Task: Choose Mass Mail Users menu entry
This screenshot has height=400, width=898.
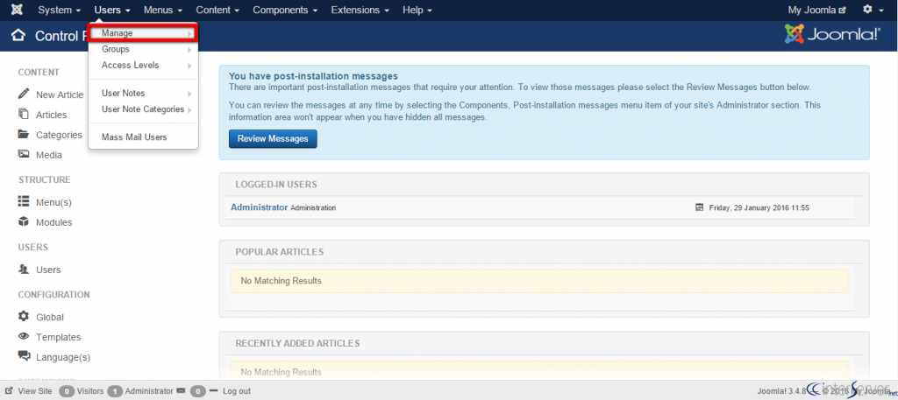Action: point(143,137)
